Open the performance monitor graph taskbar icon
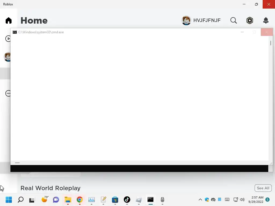 click(x=91, y=200)
